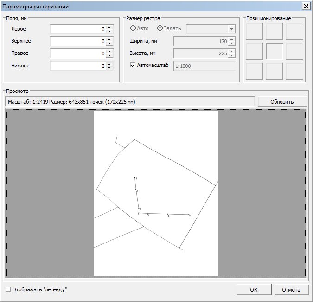Open the raster size preset dropdown

click(x=231, y=29)
